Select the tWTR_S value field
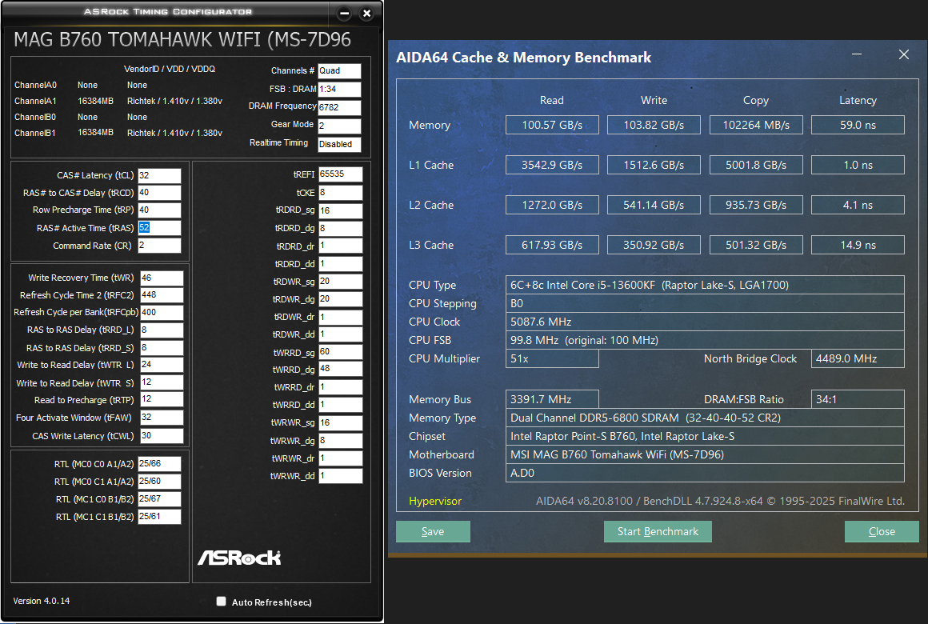Viewport: 928px width, 624px height. pyautogui.click(x=162, y=382)
